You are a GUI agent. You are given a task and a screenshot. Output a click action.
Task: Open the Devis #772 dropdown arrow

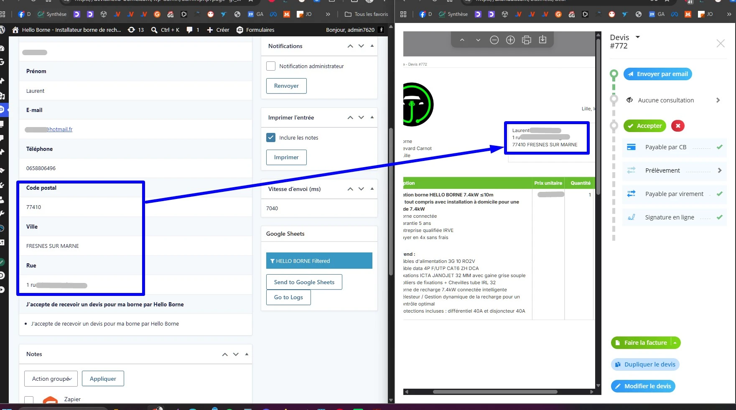click(x=638, y=37)
